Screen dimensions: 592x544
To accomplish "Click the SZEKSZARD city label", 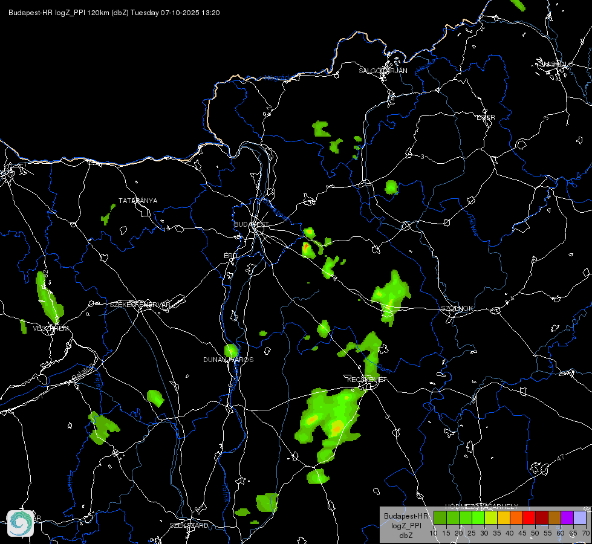I will 189,525.
